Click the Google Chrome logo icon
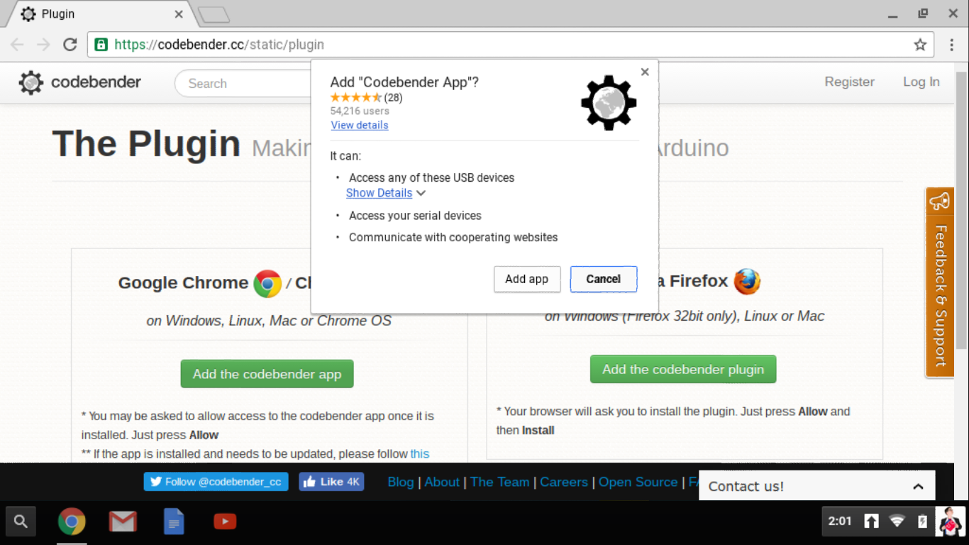This screenshot has width=969, height=545. (267, 283)
